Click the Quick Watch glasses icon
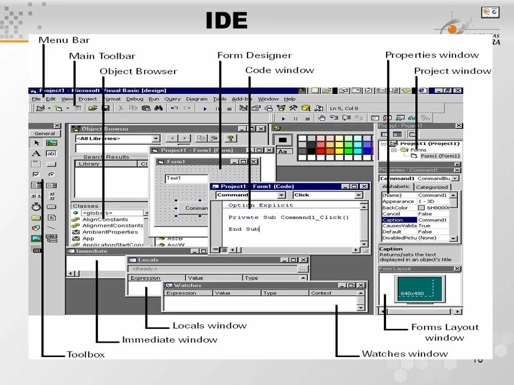 pyautogui.click(x=412, y=118)
